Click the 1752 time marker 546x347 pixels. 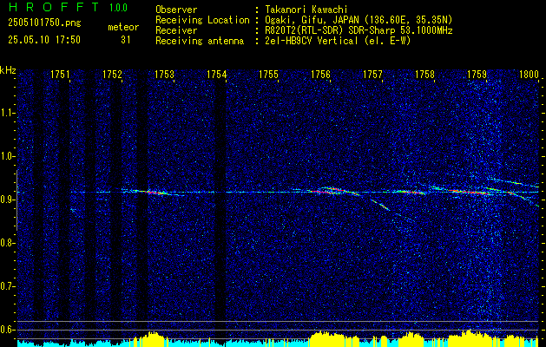pos(113,74)
